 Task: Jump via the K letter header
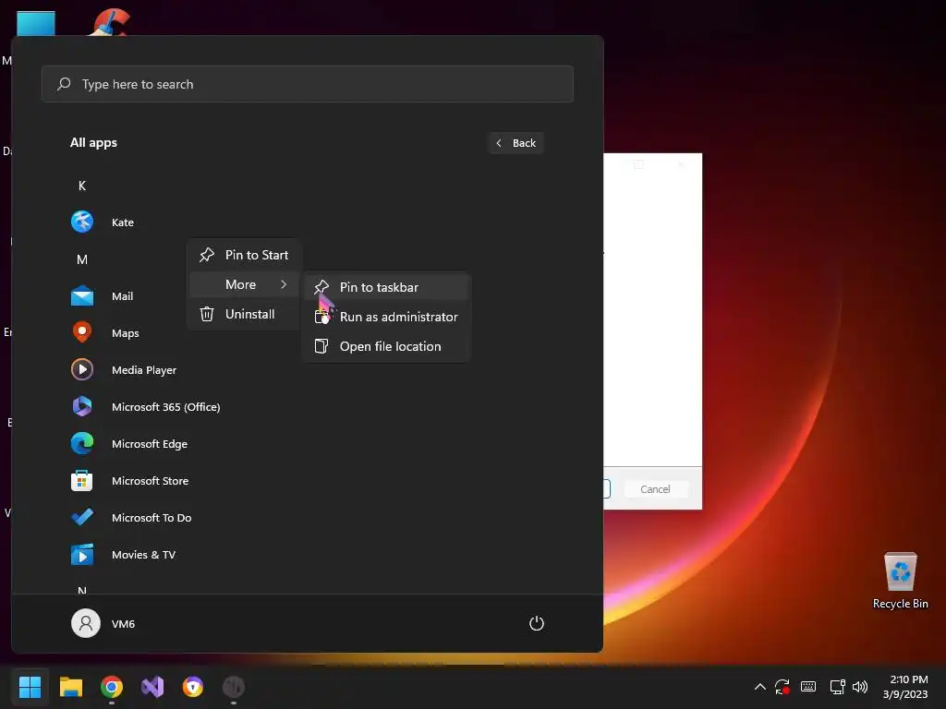(82, 186)
